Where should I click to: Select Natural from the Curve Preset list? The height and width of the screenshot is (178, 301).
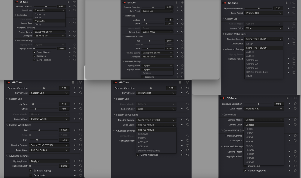pos(38,18)
